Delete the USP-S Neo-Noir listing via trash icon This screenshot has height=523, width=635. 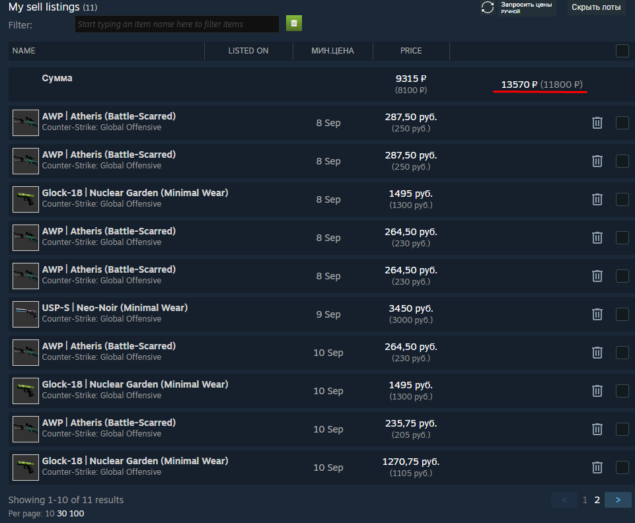click(x=597, y=314)
